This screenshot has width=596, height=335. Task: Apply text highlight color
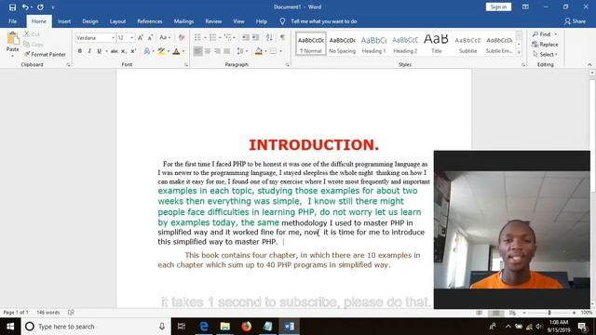pyautogui.click(x=161, y=51)
